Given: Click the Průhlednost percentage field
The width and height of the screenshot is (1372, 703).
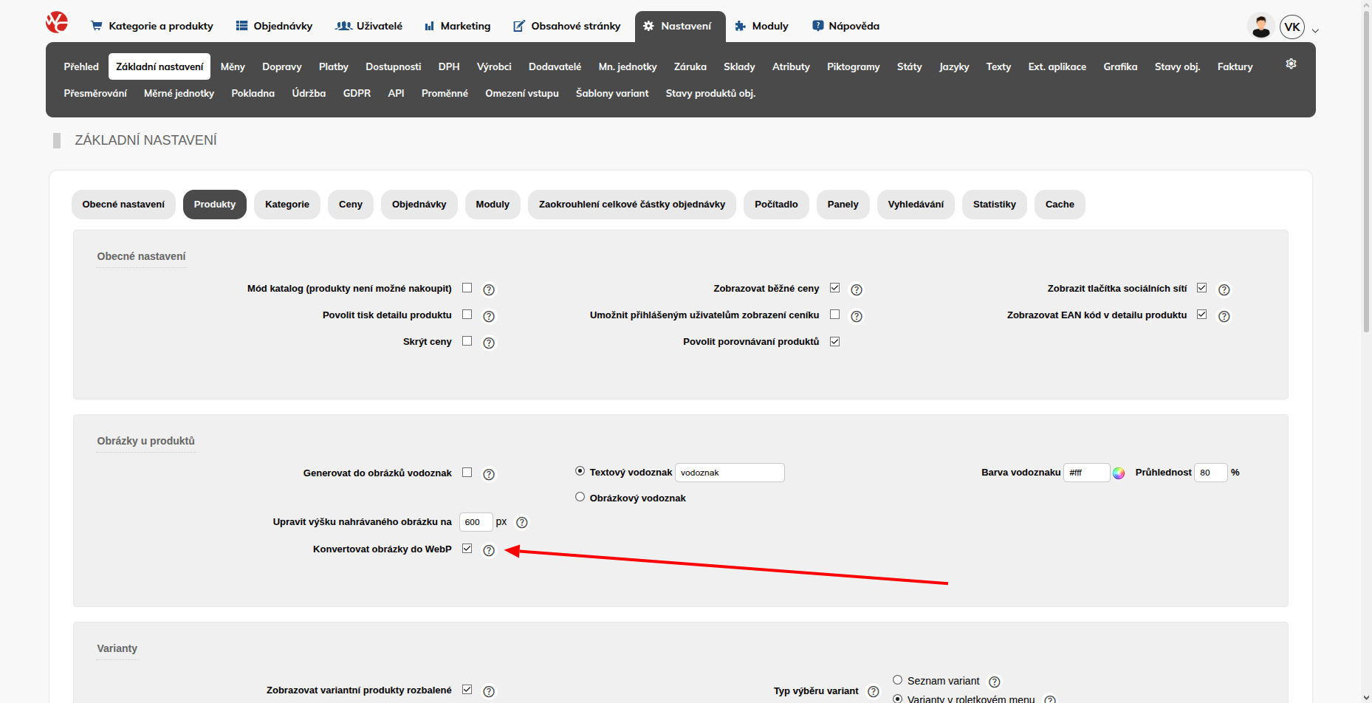Looking at the screenshot, I should click(1210, 473).
